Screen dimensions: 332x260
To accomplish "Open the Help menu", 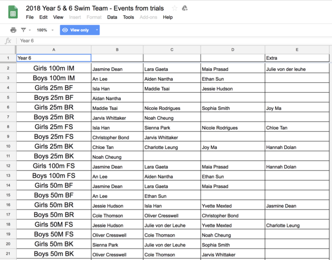I will click(168, 17).
